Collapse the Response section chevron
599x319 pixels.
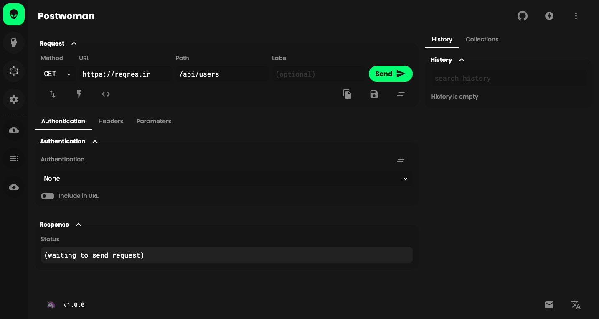coord(79,225)
